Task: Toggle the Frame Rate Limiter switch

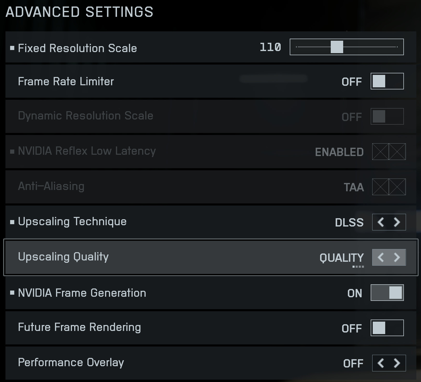Action: point(387,81)
